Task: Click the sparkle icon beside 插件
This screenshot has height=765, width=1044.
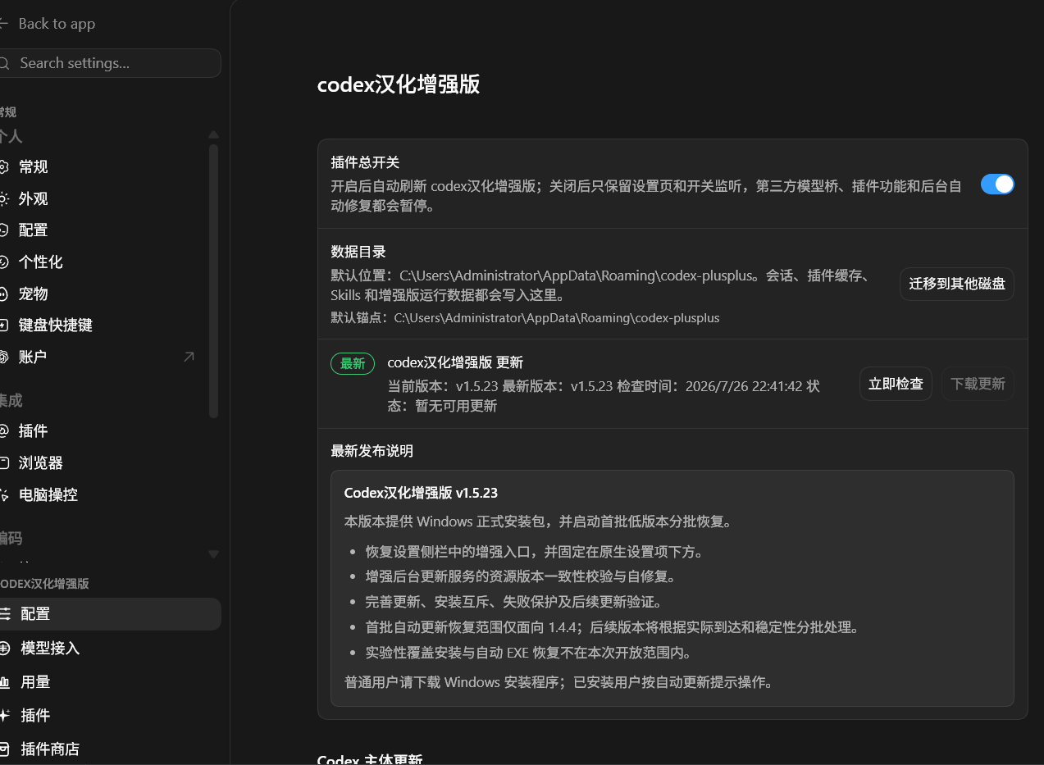Action: coord(5,716)
